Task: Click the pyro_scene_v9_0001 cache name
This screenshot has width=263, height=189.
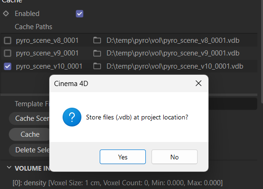Action: tap(48, 53)
